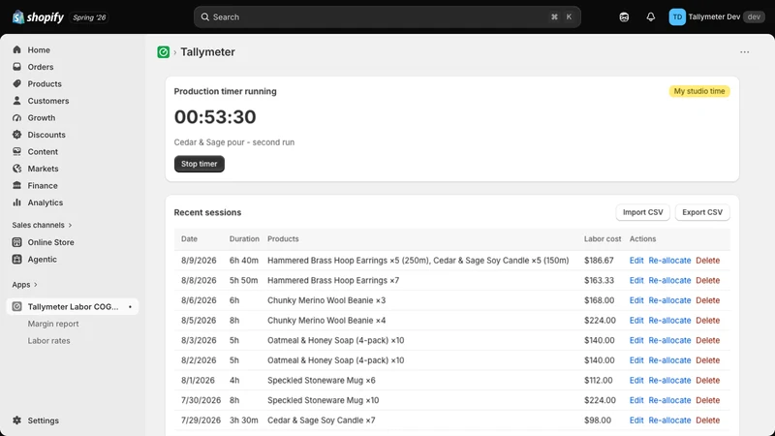Click the Online Store icon

point(16,242)
